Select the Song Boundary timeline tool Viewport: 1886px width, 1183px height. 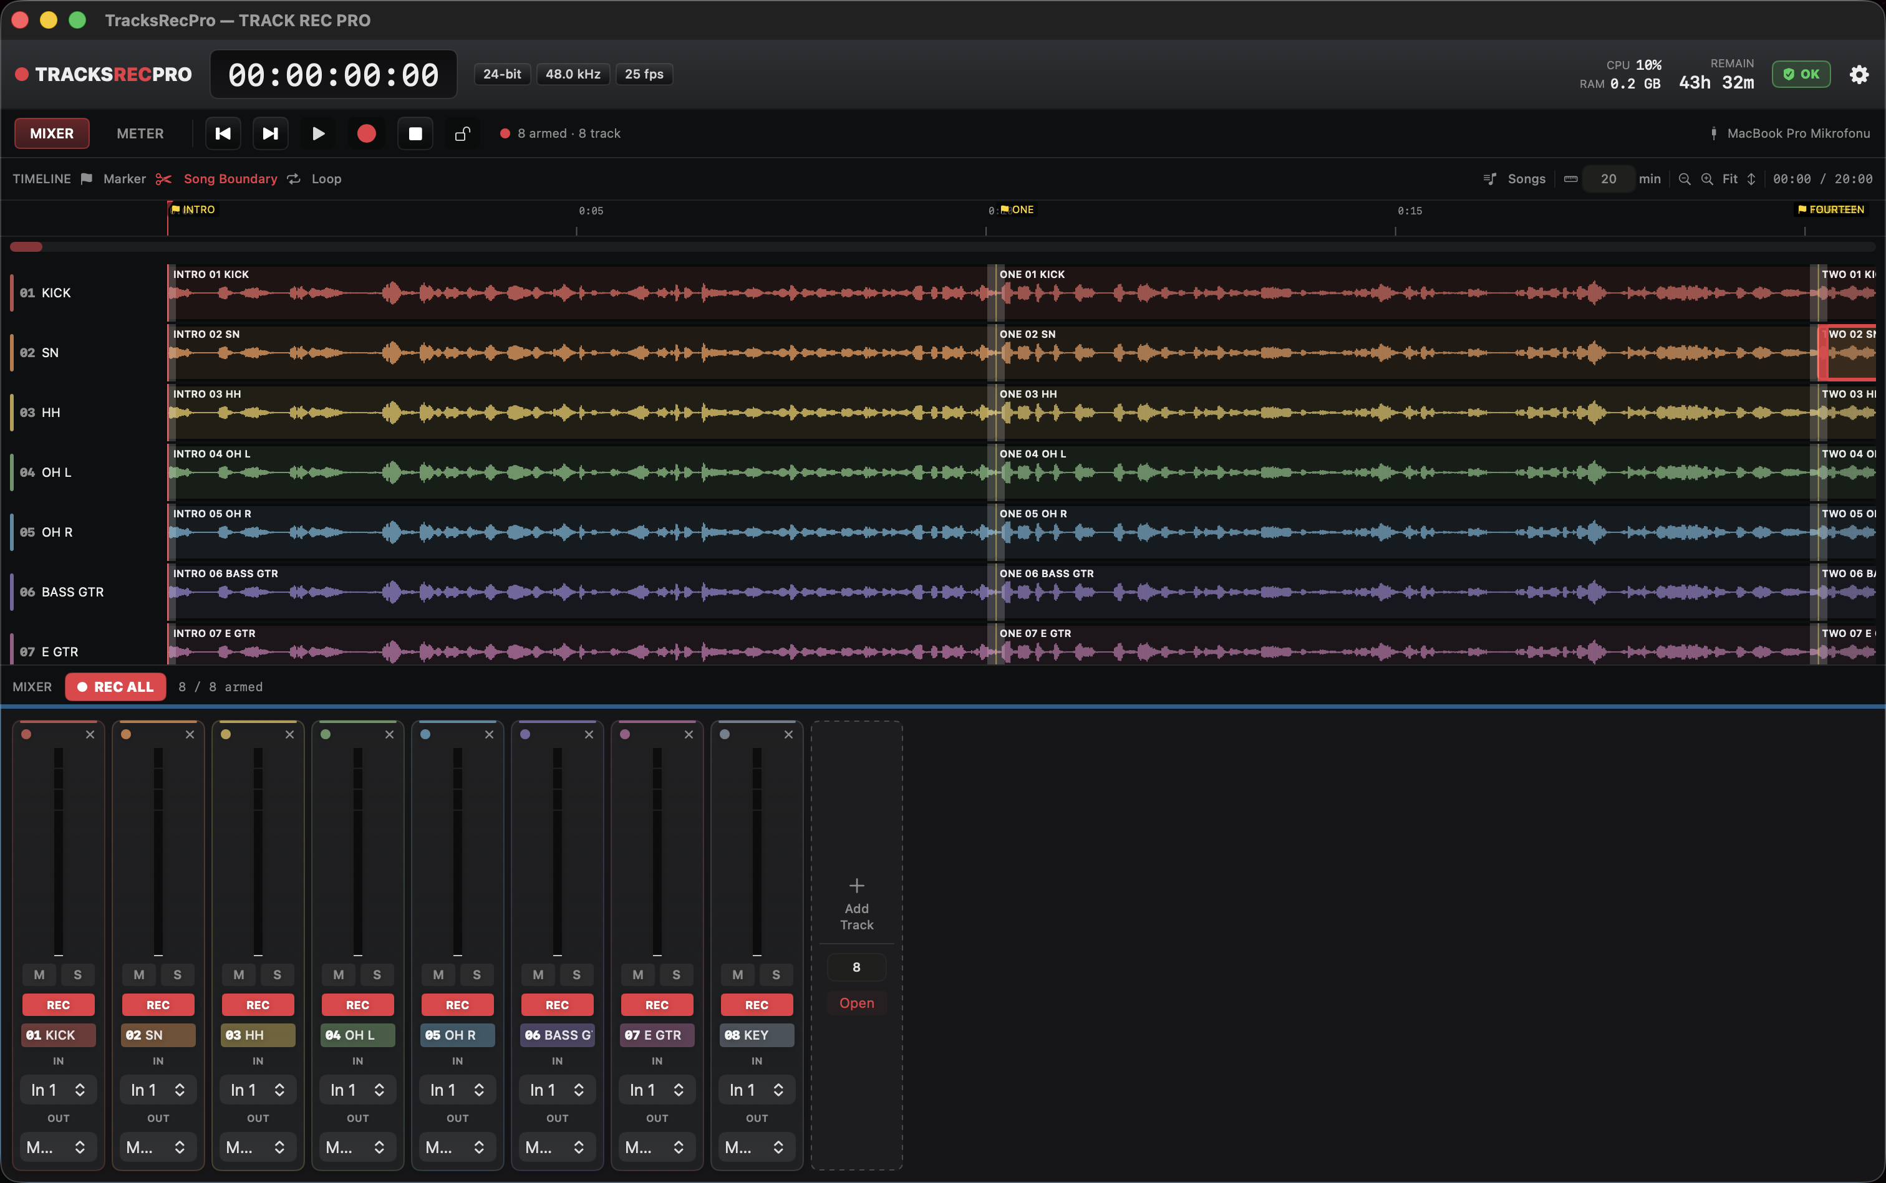click(x=230, y=179)
